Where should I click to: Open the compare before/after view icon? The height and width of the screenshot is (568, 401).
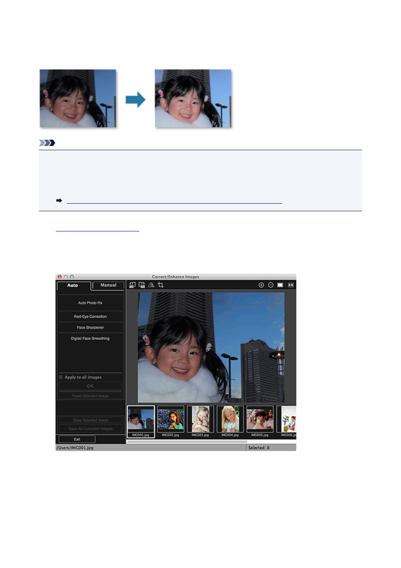pyautogui.click(x=290, y=285)
